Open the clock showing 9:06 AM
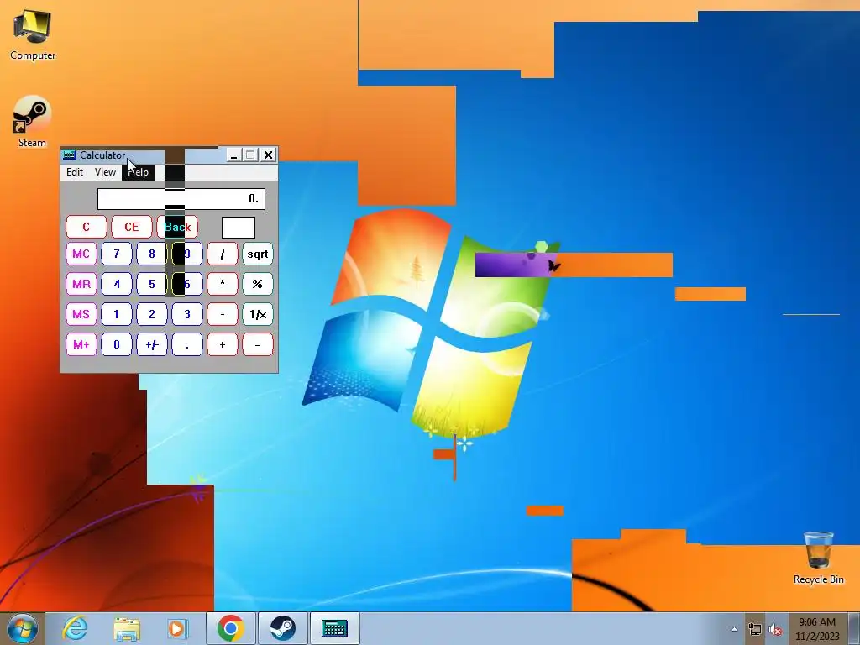 tap(817, 629)
